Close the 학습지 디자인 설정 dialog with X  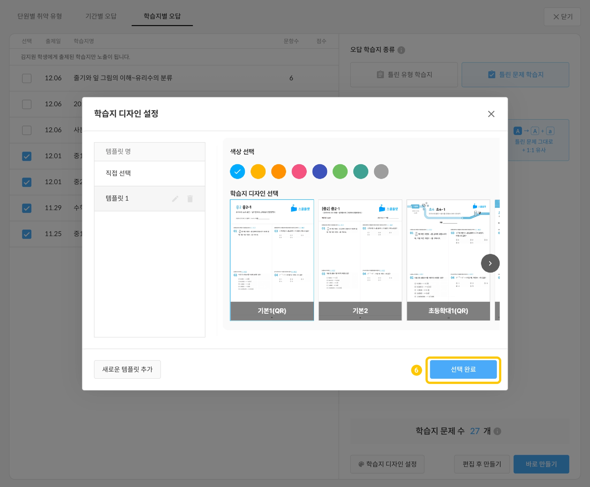pos(491,114)
